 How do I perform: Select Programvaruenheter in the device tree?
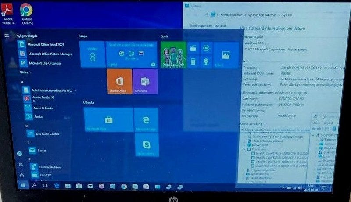click(x=263, y=170)
